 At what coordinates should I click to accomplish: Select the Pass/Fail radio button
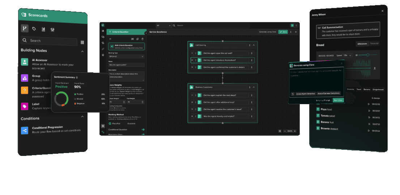tap(110, 123)
